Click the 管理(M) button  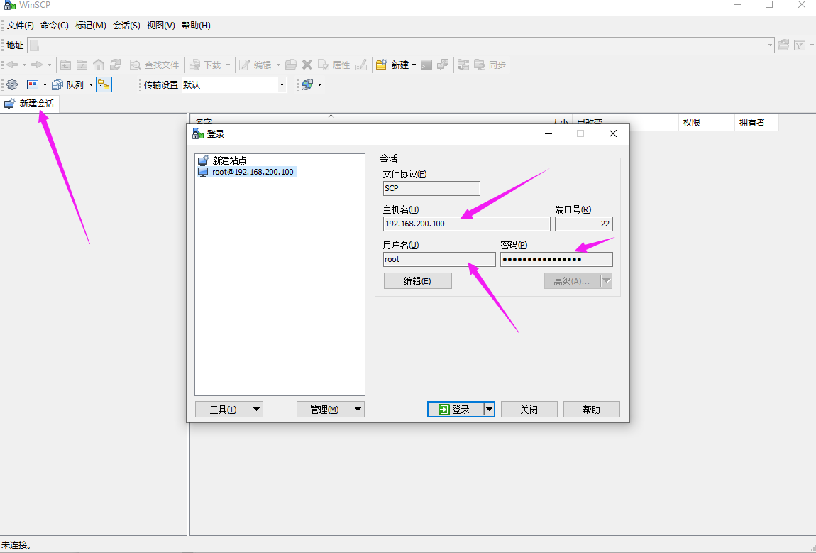[x=331, y=410]
